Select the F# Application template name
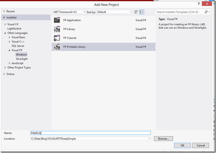Image resolution: width=216 pixels, height=153 pixels. coord(72,20)
